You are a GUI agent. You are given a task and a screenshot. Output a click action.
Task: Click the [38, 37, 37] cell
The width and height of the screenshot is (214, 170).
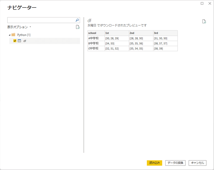click(x=165, y=44)
